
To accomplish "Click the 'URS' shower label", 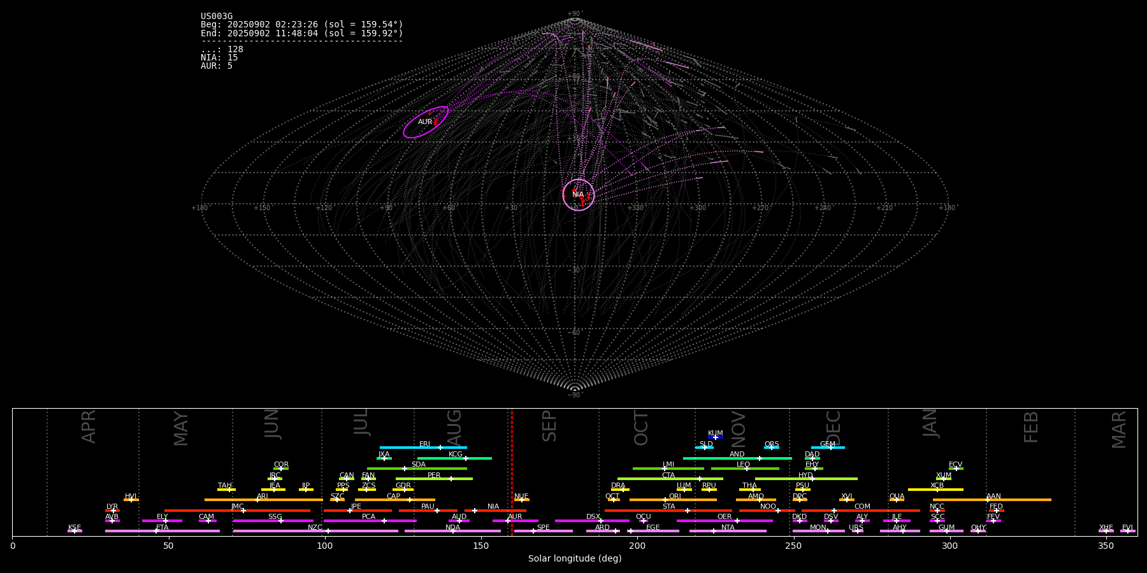I will [856, 528].
